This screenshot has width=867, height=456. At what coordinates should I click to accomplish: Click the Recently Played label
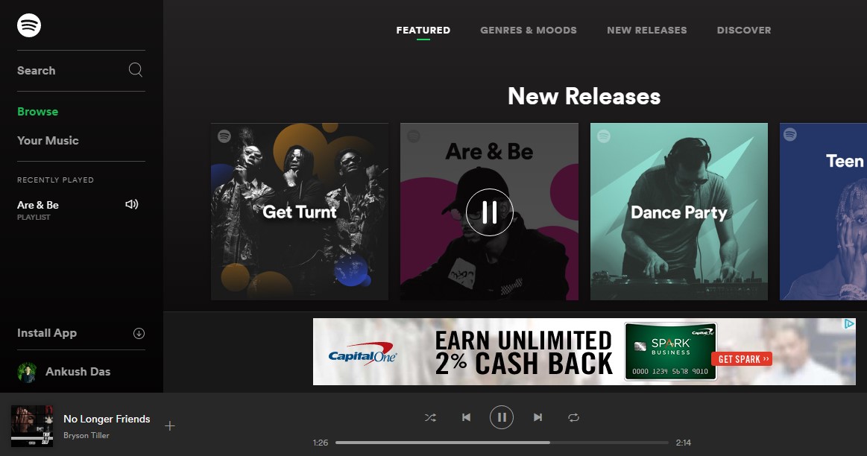(55, 180)
